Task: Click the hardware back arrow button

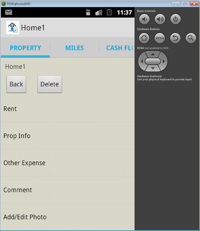Action: click(175, 38)
